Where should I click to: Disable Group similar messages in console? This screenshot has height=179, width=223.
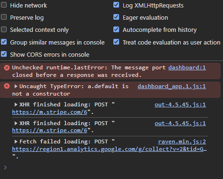pos(4,42)
